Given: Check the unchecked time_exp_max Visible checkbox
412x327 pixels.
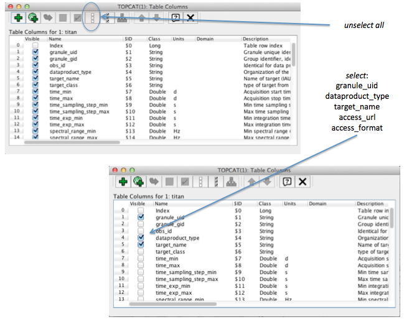Looking at the screenshot, I should pyautogui.click(x=141, y=292).
